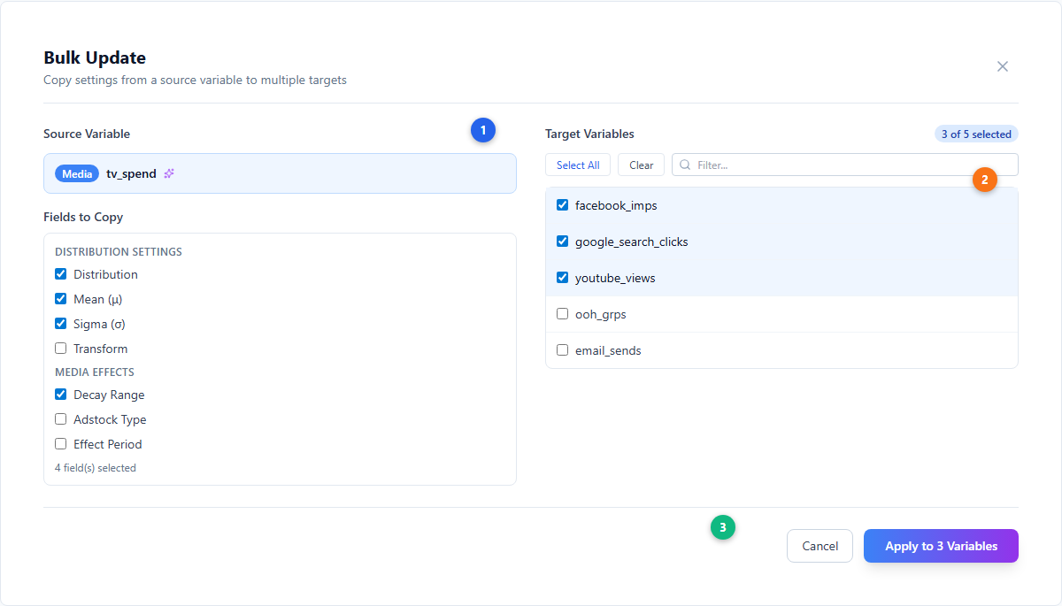Click the 'Target Variables' label

(589, 134)
